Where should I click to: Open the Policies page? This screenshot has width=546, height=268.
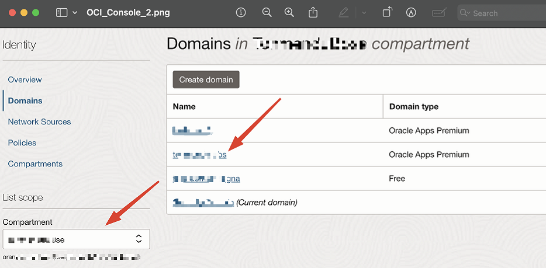(x=22, y=143)
